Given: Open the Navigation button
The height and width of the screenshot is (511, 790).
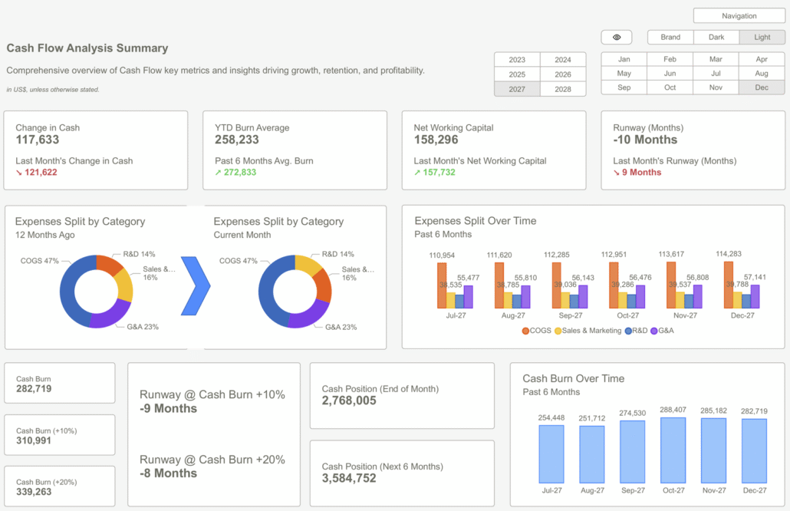Looking at the screenshot, I should (x=739, y=15).
